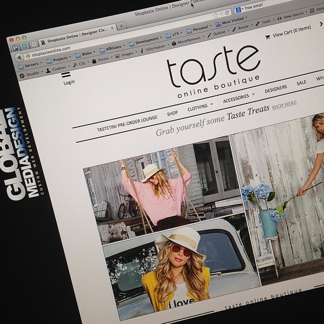Open the gear icon pinned tab
Viewport: 324px width, 324px height.
(x=34, y=43)
